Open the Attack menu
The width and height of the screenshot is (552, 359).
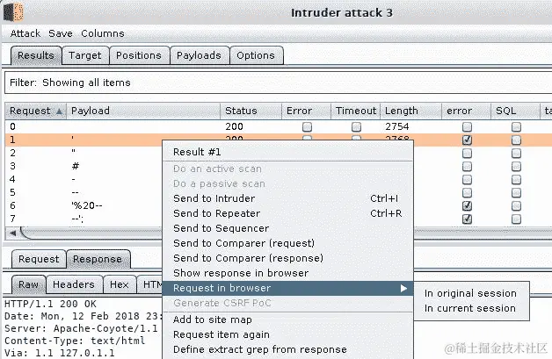point(25,33)
